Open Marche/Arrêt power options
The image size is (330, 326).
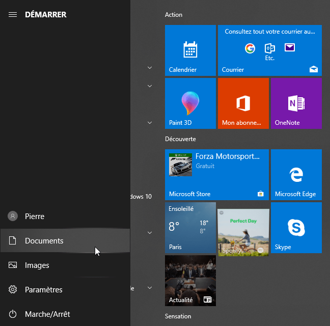pyautogui.click(x=65, y=314)
